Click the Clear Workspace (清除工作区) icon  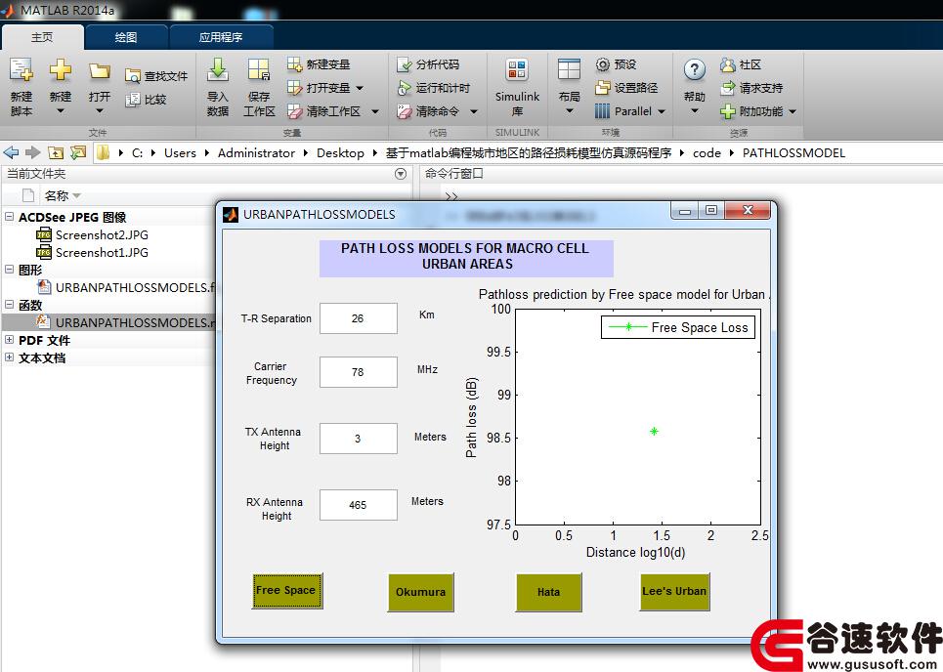tap(295, 111)
